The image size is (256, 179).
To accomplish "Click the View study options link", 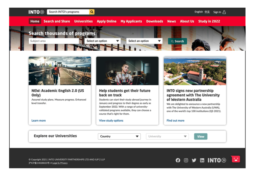I will tap(111, 121).
